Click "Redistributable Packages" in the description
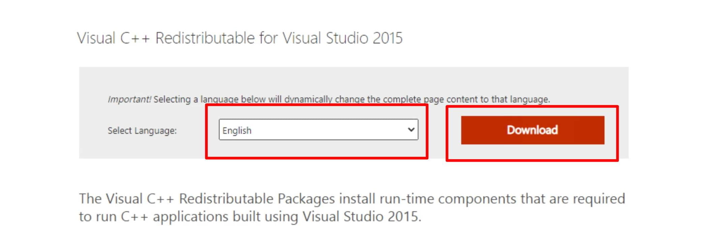Screen dimensions: 708x242 pyautogui.click(x=257, y=199)
